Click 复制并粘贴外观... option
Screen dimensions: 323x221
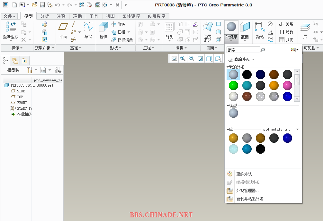[252, 199]
